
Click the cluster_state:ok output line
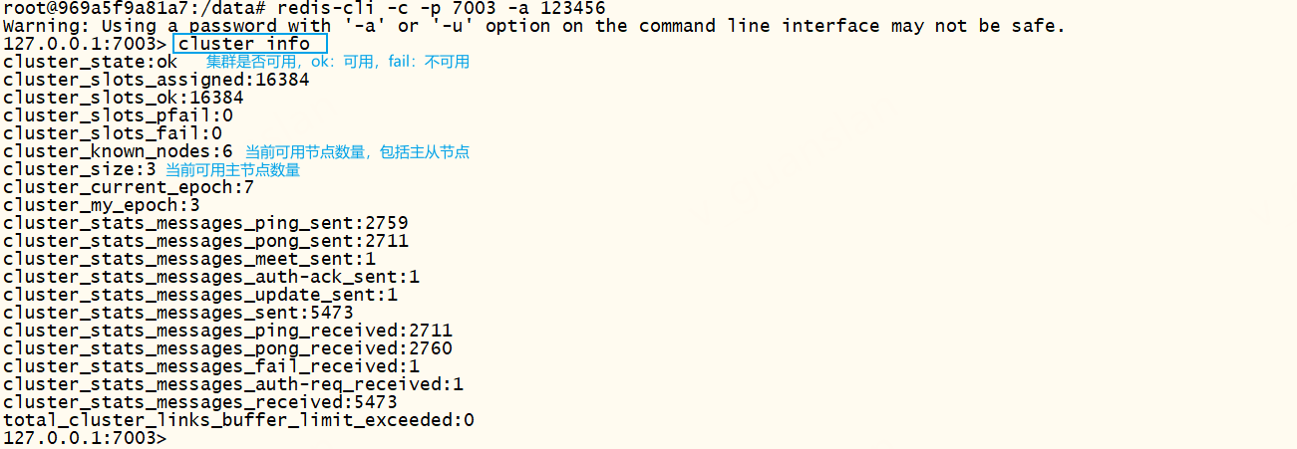click(x=91, y=62)
